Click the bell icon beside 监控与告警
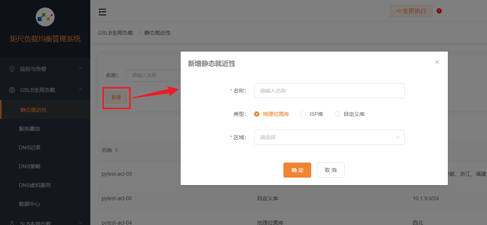 [x=12, y=68]
